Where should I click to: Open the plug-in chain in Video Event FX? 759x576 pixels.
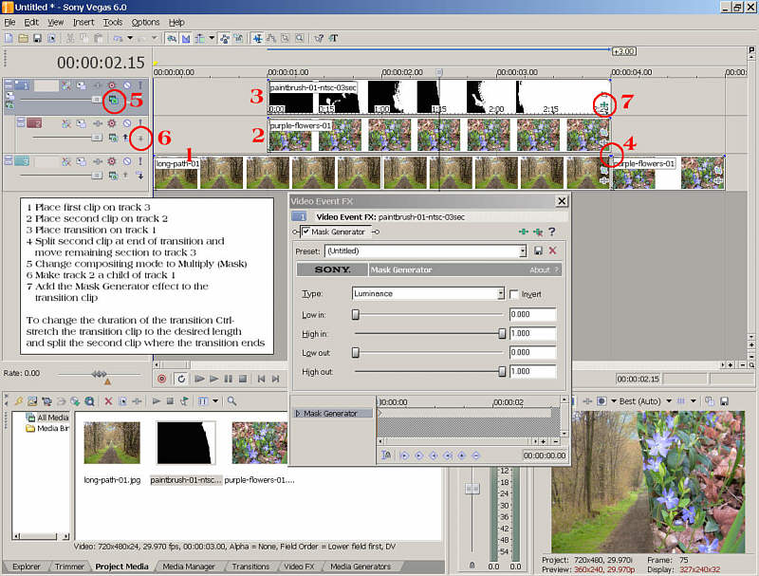pyautogui.click(x=524, y=232)
